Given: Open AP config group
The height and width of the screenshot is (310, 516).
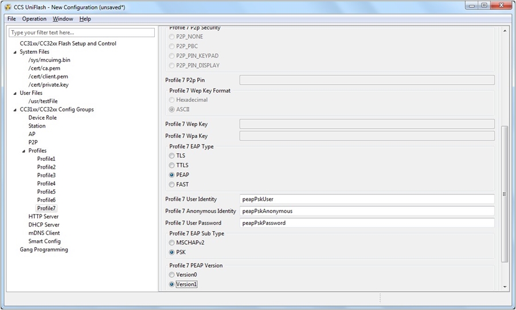Looking at the screenshot, I should click(x=32, y=134).
